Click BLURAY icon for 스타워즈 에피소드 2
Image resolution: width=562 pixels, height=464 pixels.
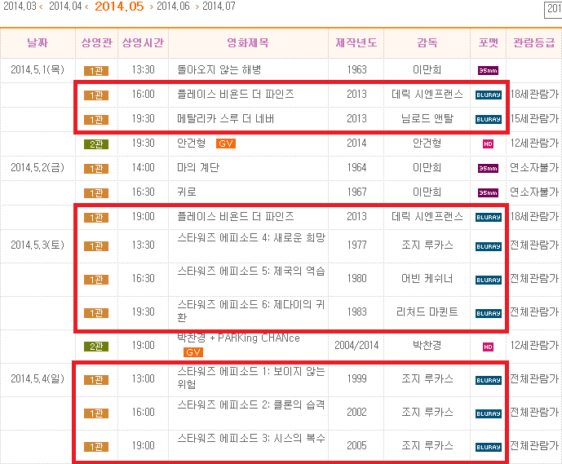(x=488, y=413)
